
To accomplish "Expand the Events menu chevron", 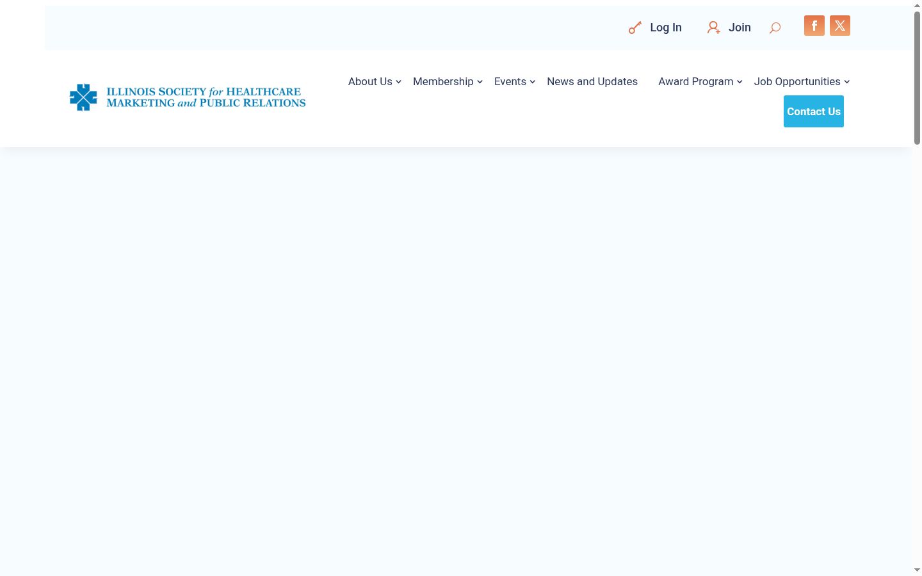I will tap(532, 82).
